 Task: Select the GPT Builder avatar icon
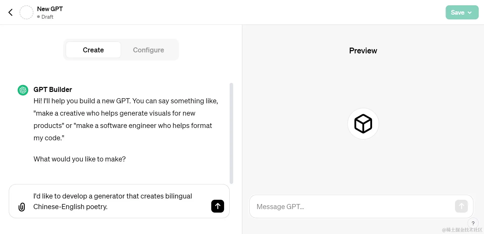(23, 90)
